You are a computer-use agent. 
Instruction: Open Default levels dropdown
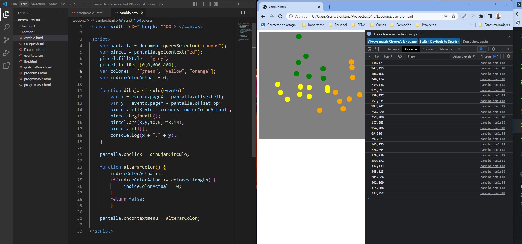[x=463, y=56]
